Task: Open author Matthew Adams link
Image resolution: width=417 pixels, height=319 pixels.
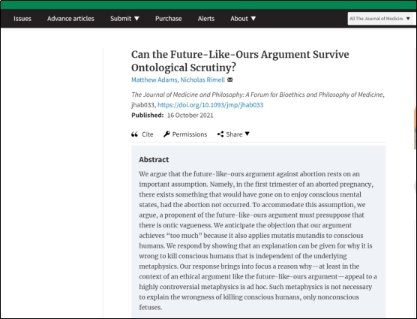Action: pyautogui.click(x=154, y=80)
